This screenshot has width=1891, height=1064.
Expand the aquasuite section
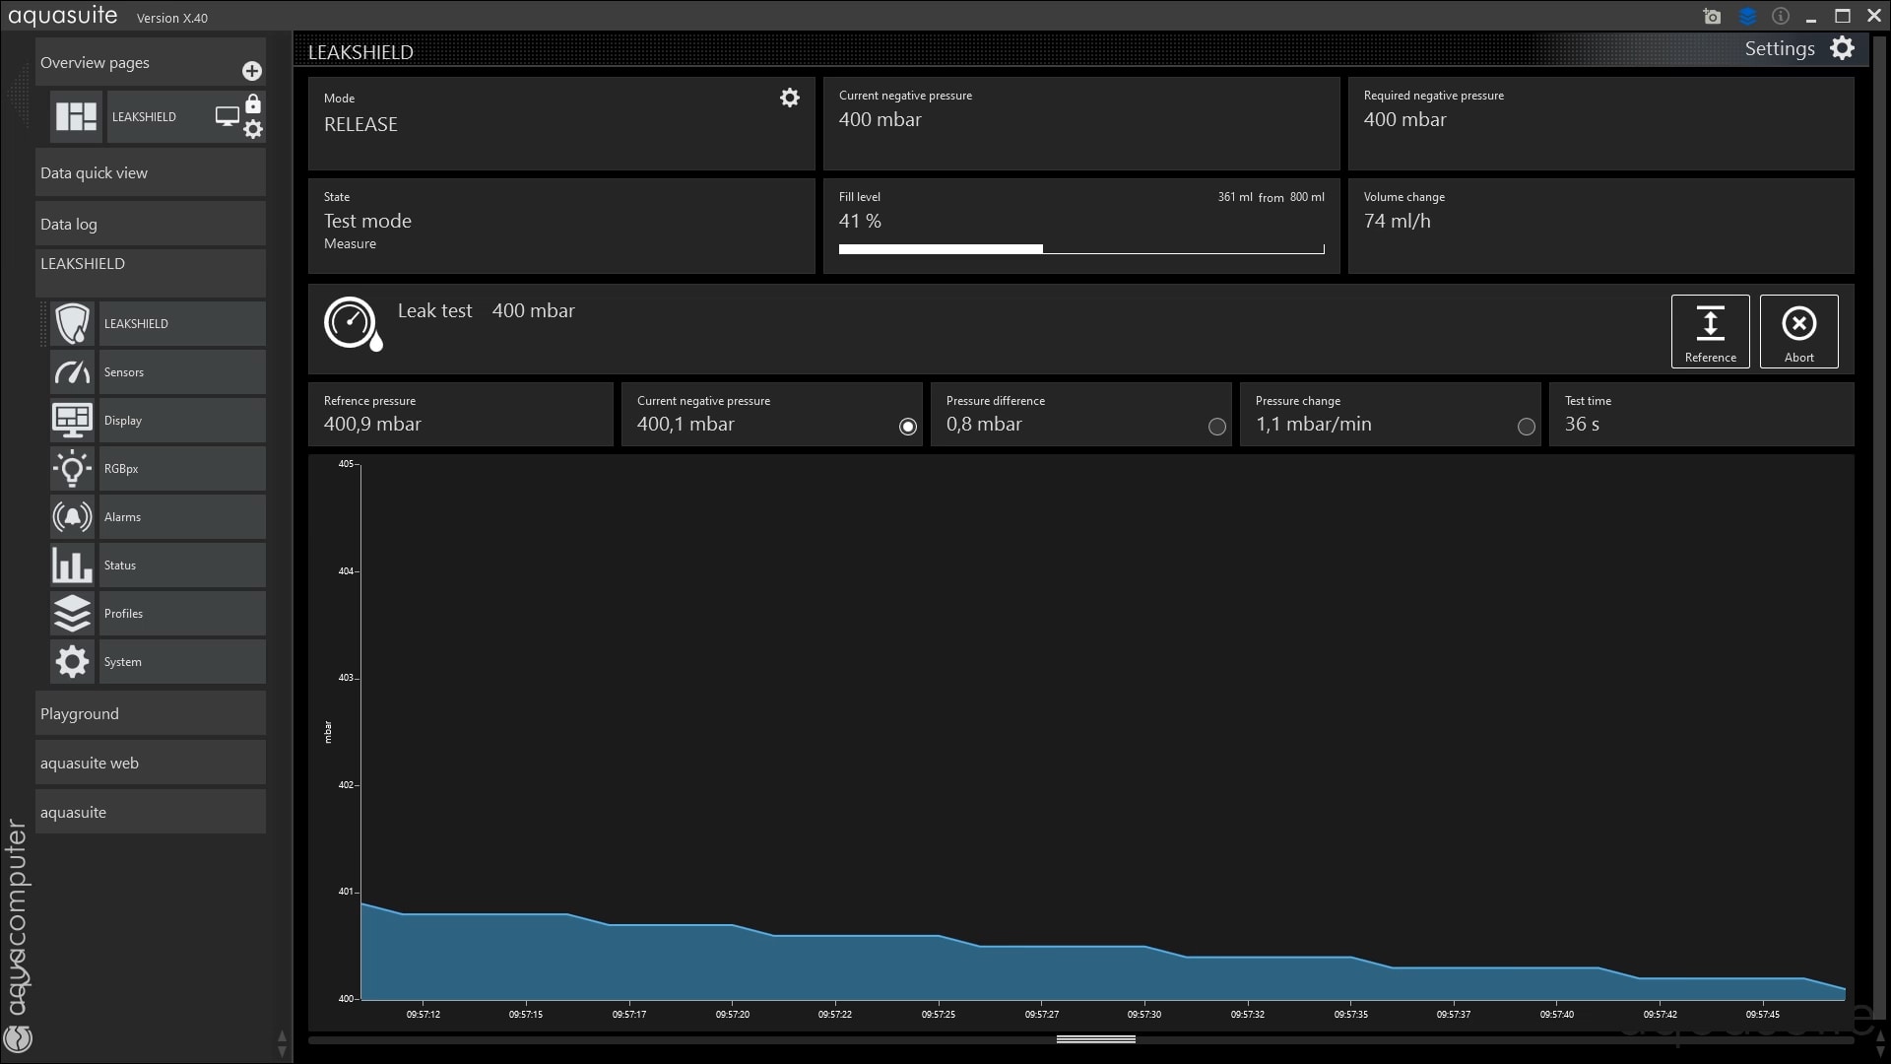coord(151,812)
